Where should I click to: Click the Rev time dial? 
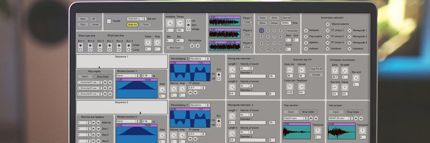(335, 88)
